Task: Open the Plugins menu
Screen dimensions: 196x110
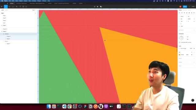Action: point(39,1)
